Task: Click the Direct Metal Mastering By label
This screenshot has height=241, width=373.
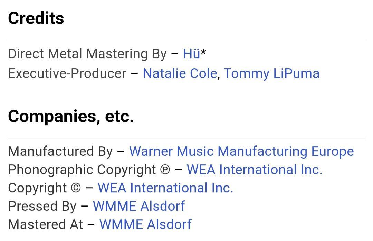Action: click(x=87, y=54)
